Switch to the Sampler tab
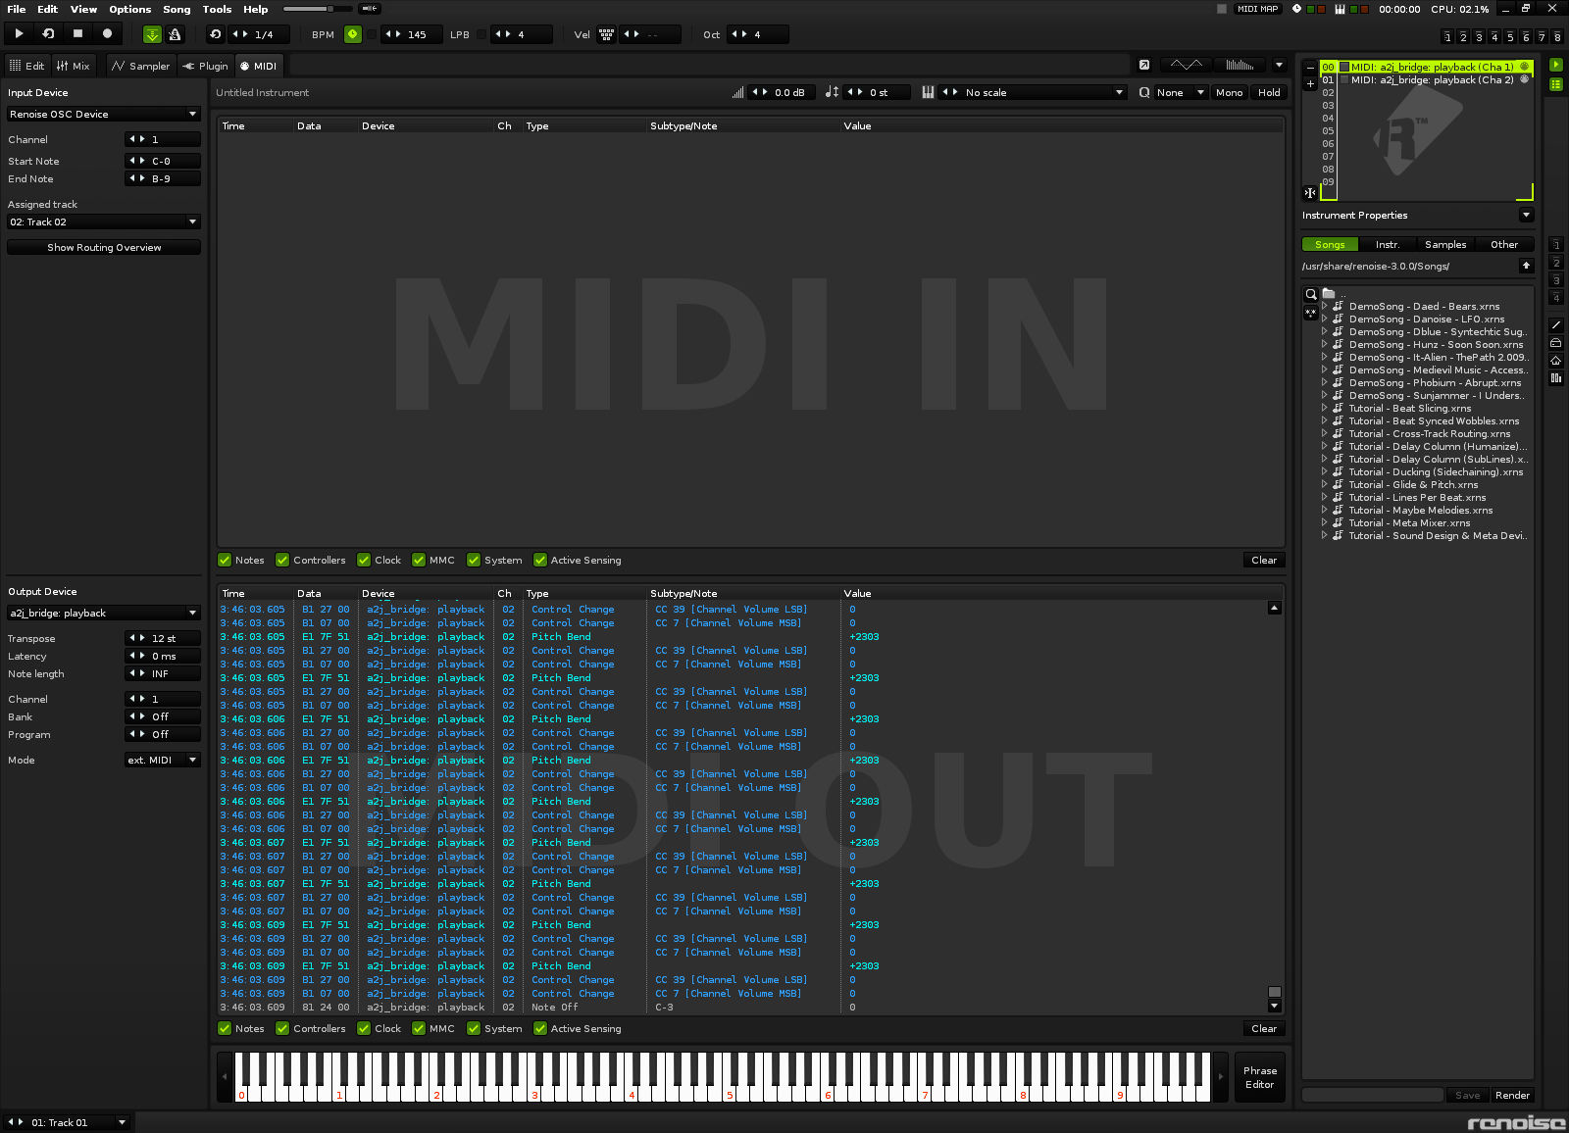This screenshot has width=1569, height=1133. point(140,65)
